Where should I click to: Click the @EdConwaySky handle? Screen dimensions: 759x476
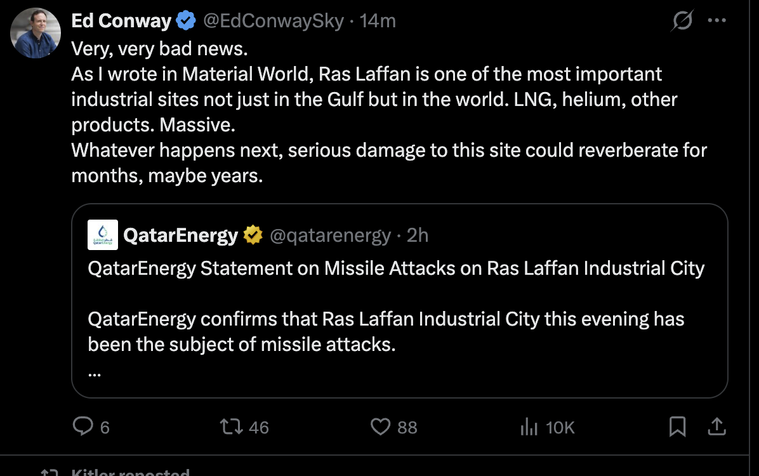(x=274, y=21)
